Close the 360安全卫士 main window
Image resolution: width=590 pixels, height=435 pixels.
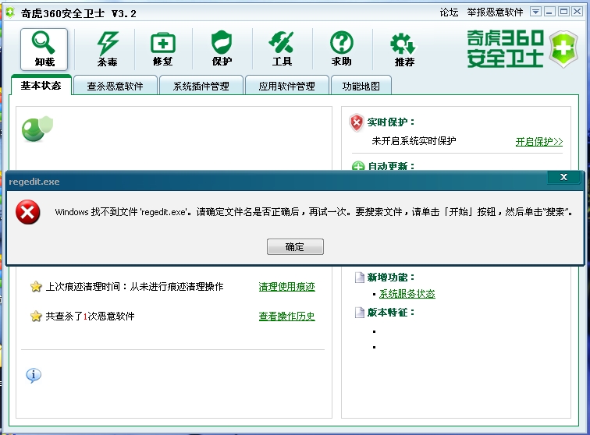click(577, 12)
